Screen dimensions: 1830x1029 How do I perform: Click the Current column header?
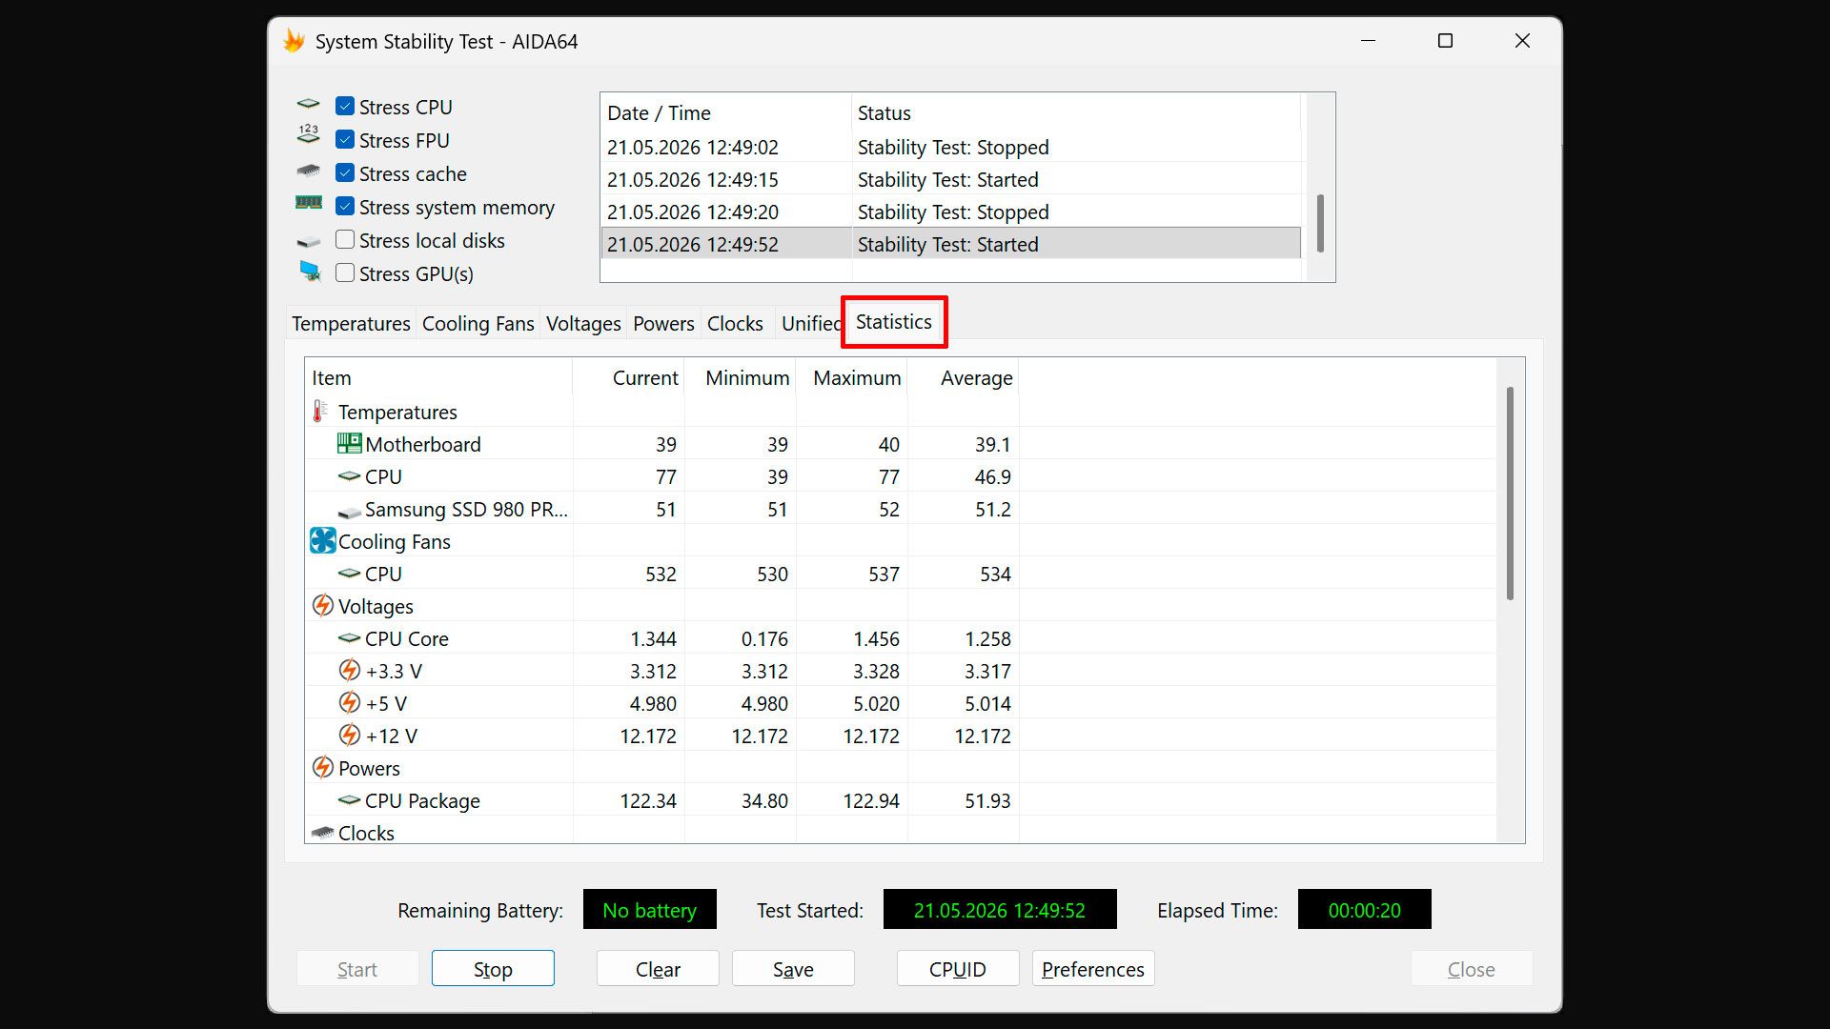(x=628, y=377)
